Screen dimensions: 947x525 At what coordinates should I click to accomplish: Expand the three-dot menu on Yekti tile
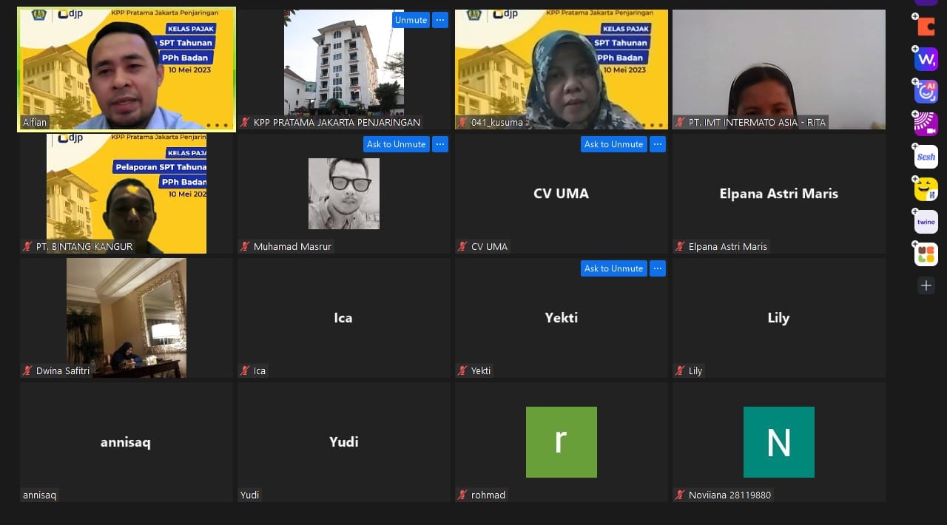click(658, 268)
